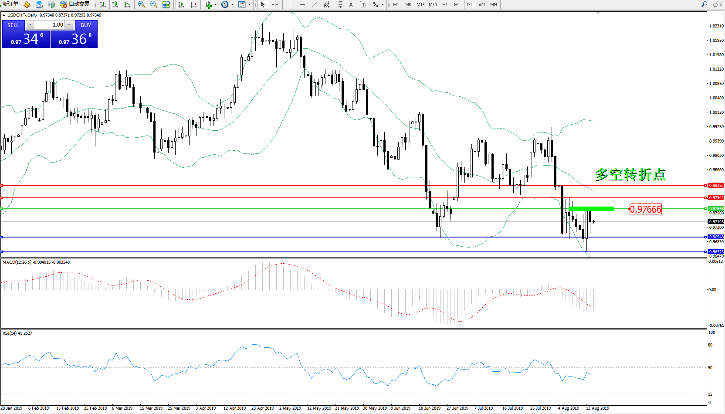
Task: Switch chart to candlestick mode
Action: click(x=115, y=4)
